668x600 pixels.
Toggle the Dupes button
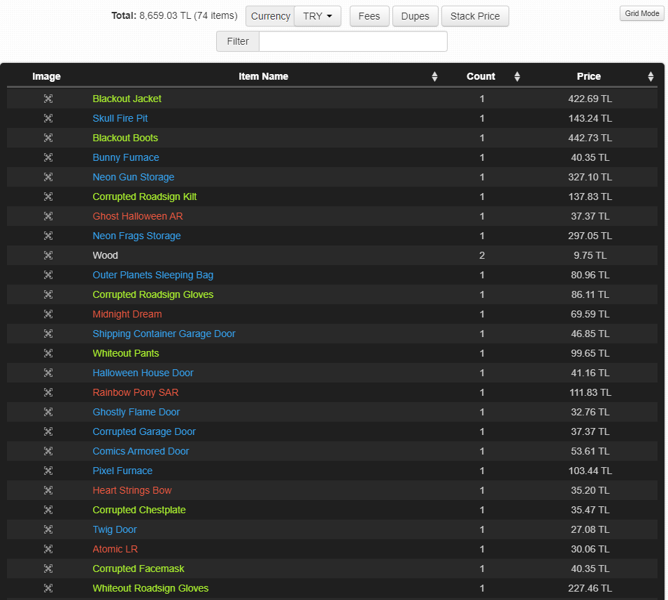[x=415, y=16]
